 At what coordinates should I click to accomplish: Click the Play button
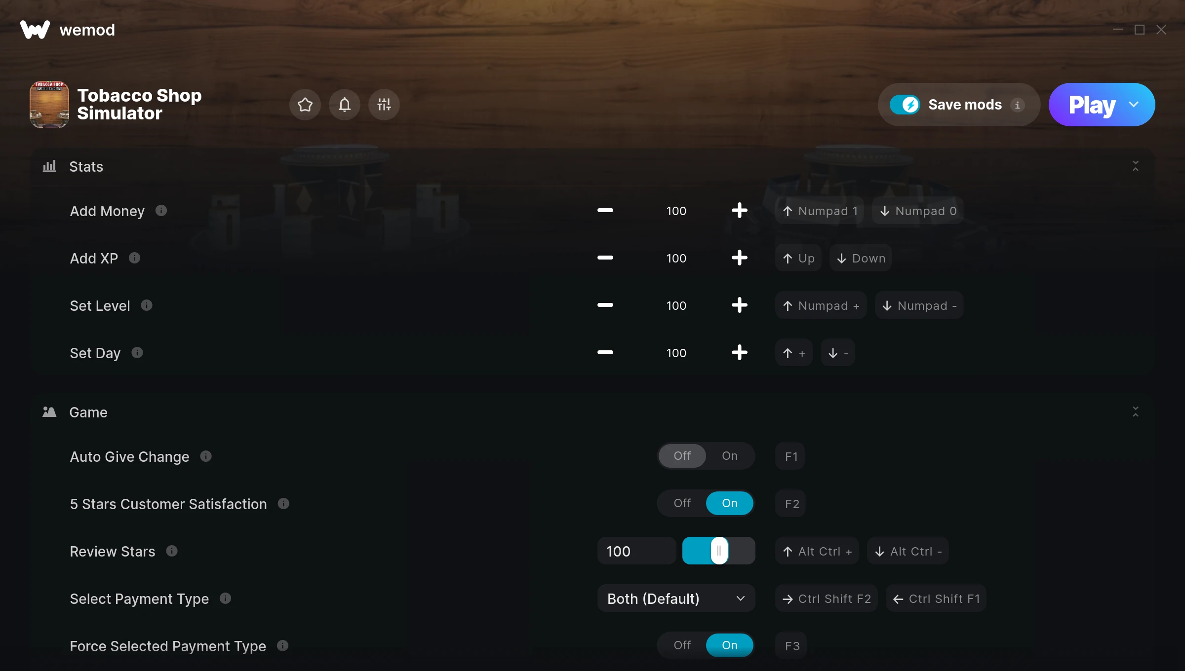point(1092,105)
